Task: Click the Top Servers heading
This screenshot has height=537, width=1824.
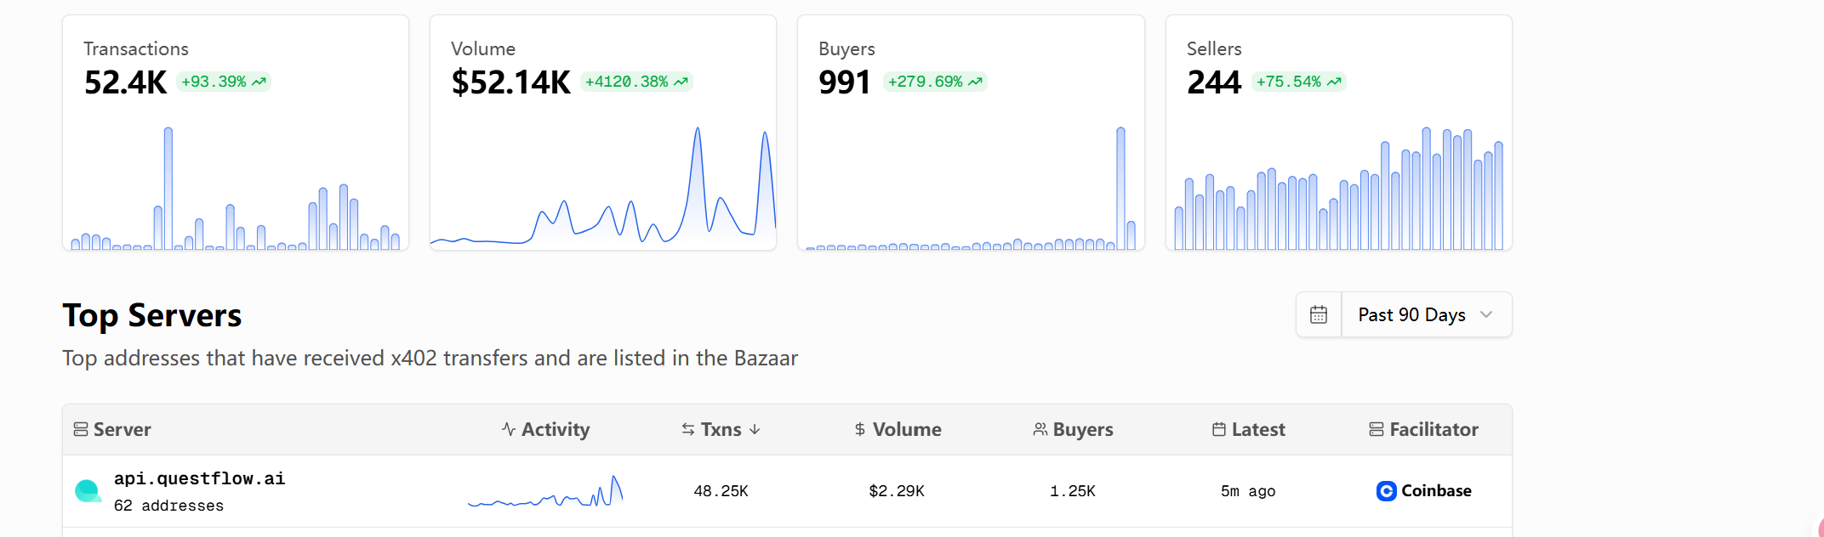Action: 152,315
